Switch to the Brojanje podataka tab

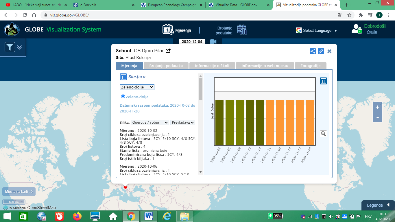click(166, 66)
